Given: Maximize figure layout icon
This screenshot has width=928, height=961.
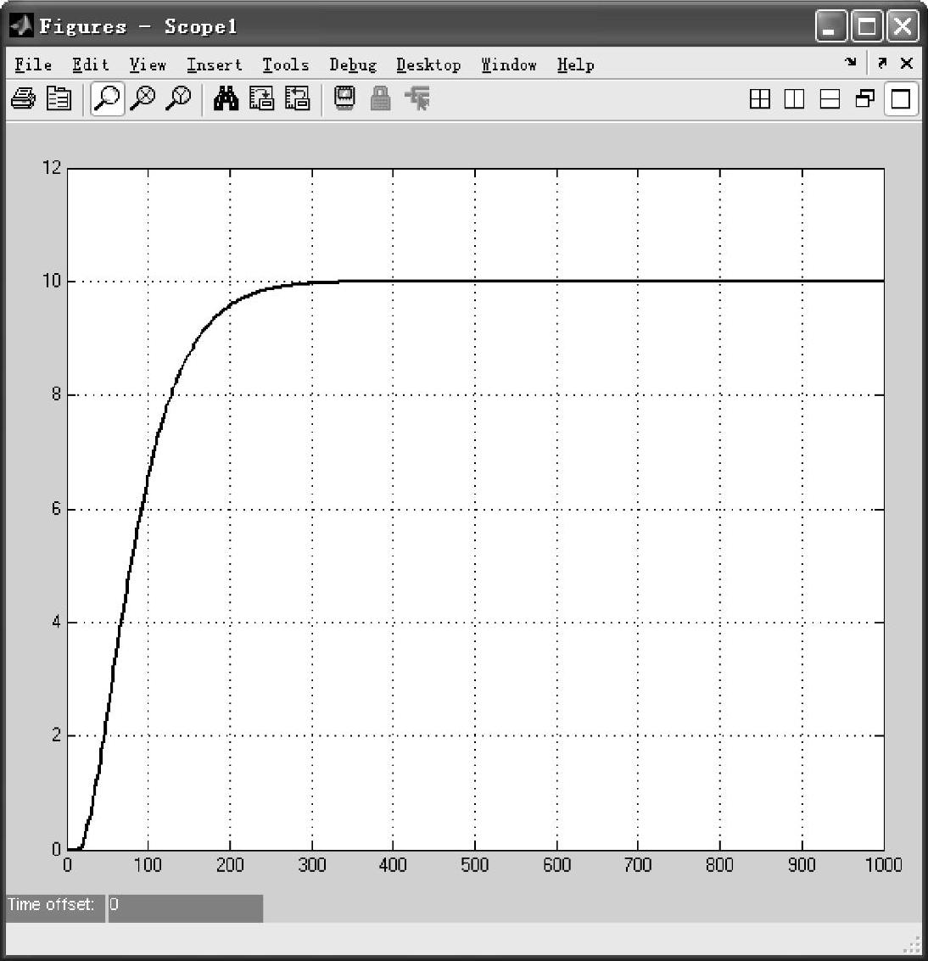Looking at the screenshot, I should click(900, 98).
